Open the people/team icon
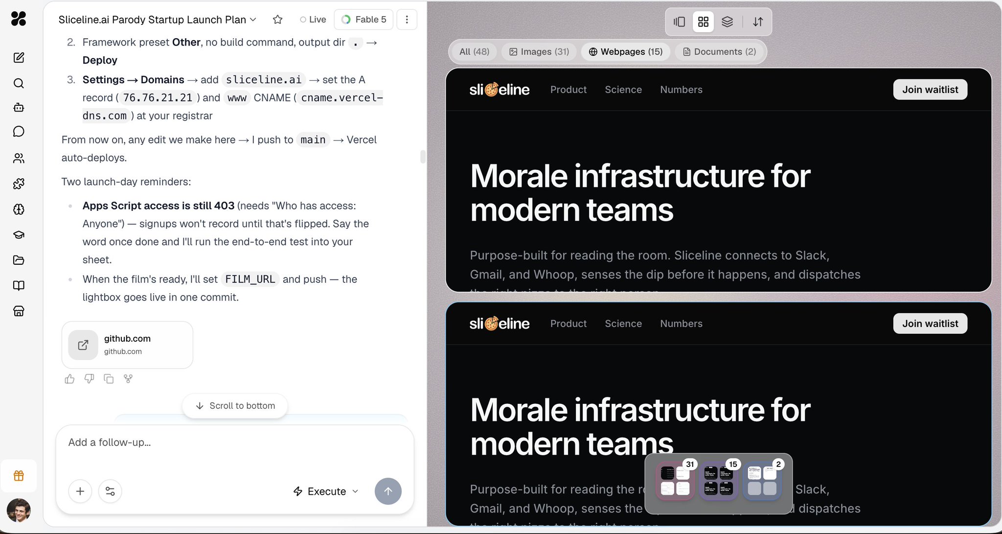This screenshot has width=1002, height=534. click(x=19, y=158)
